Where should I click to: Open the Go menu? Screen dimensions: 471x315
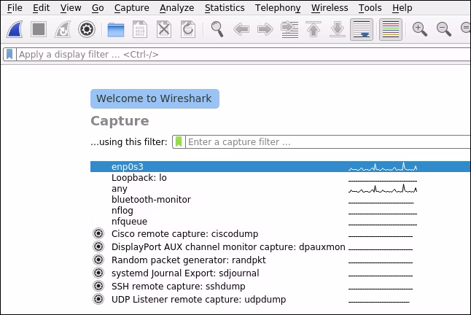point(98,8)
